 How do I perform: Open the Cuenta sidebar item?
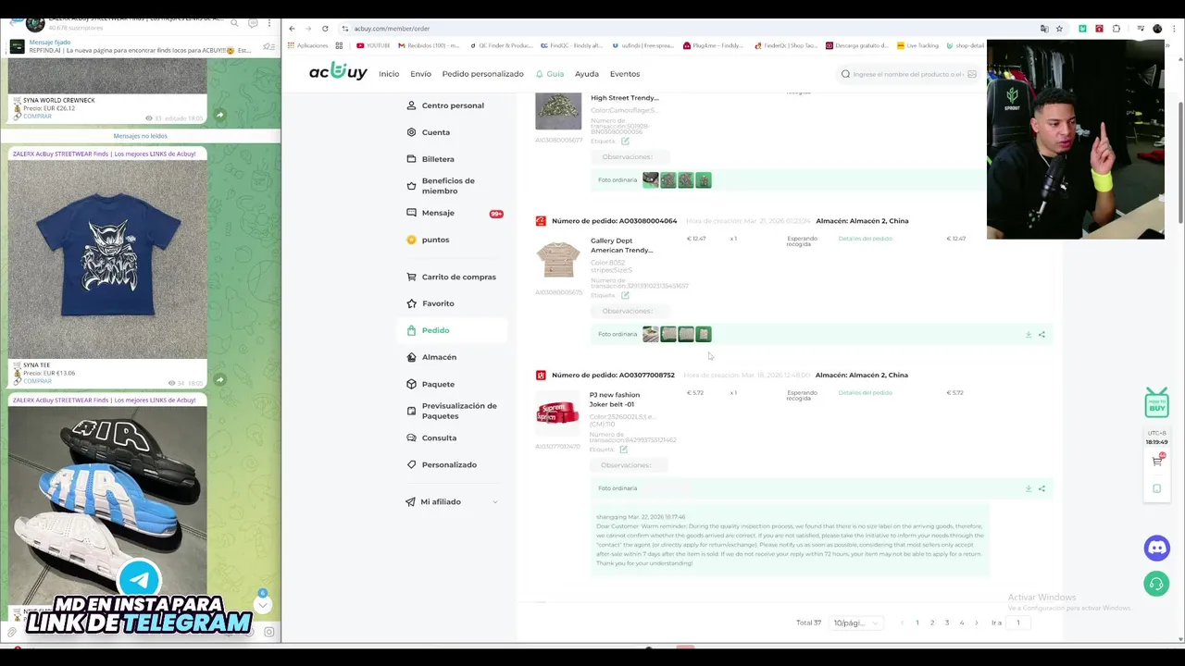click(x=435, y=132)
